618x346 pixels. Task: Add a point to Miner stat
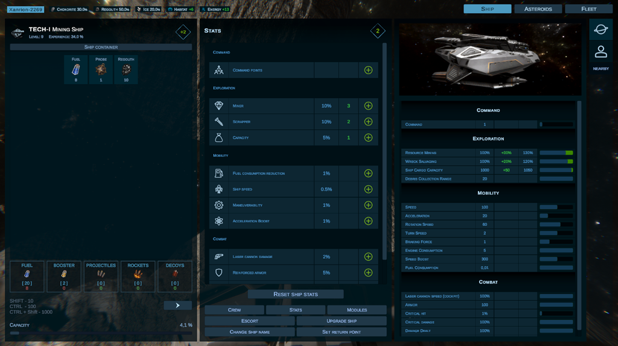tap(368, 106)
